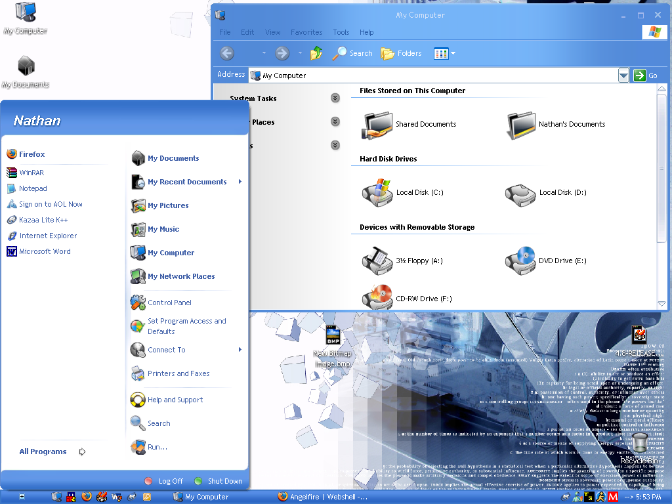Click the Shut Down button
The width and height of the screenshot is (672, 504).
[219, 481]
